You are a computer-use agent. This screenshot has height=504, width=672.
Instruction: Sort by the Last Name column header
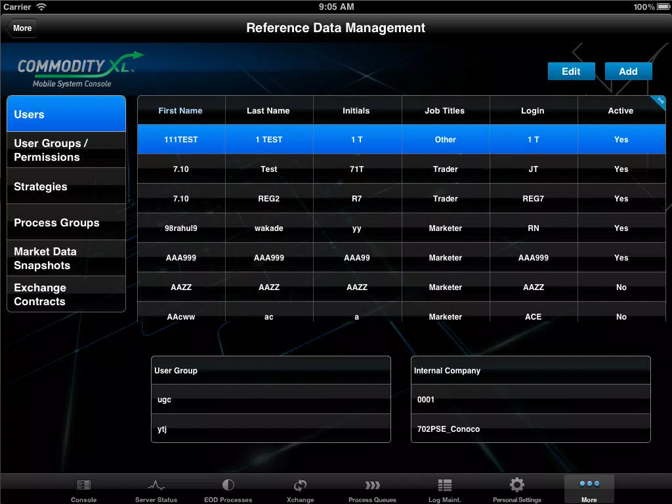pos(269,110)
